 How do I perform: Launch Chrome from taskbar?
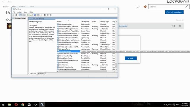[x=23, y=105]
